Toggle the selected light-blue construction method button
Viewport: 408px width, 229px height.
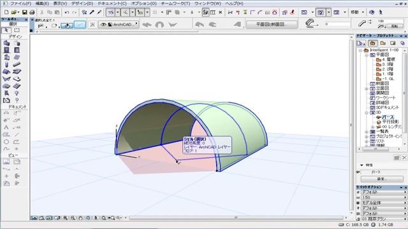(x=80, y=25)
